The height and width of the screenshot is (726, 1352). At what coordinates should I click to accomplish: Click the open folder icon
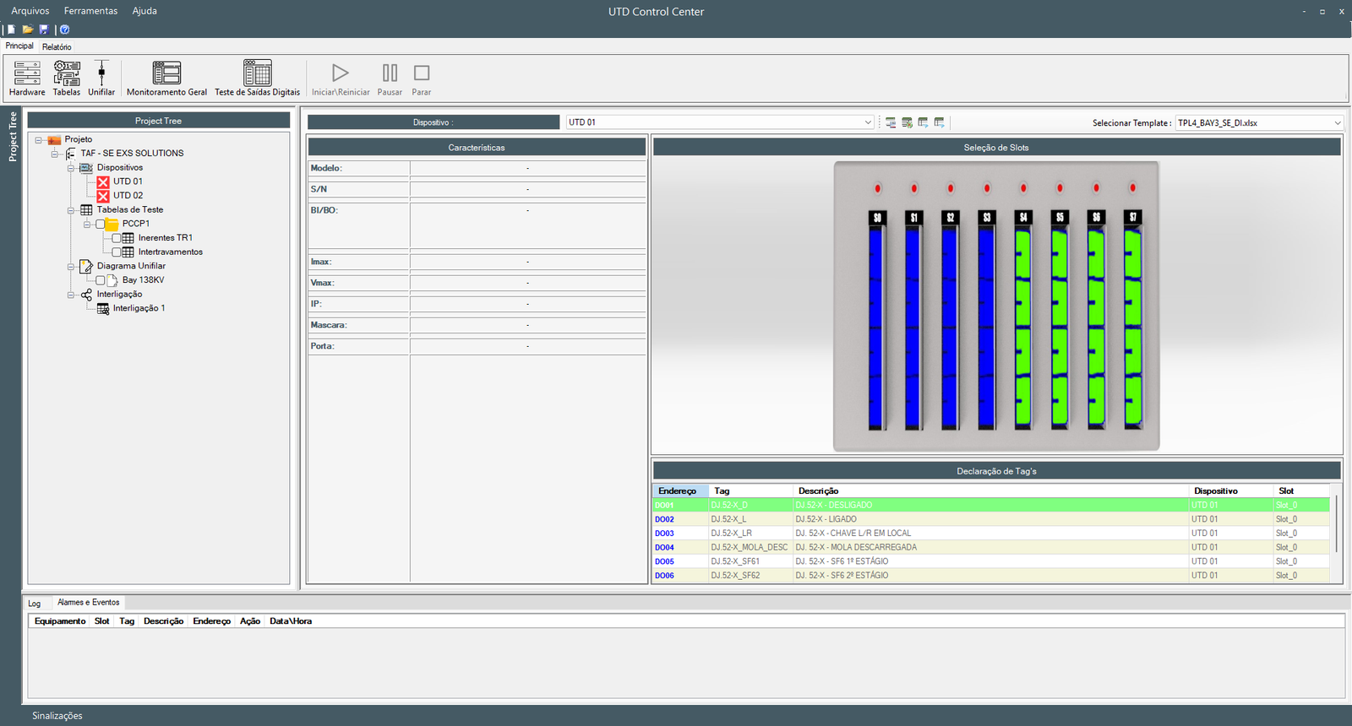[x=28, y=30]
